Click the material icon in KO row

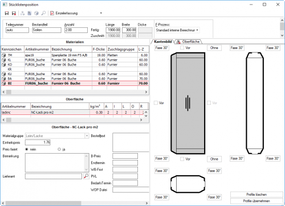pos(3,65)
